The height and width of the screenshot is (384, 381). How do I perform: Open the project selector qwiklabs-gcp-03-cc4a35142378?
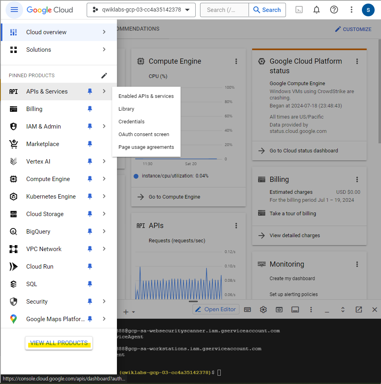tap(141, 10)
